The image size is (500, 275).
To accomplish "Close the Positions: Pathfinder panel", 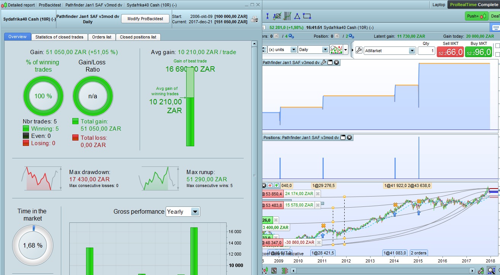I will [x=349, y=137].
